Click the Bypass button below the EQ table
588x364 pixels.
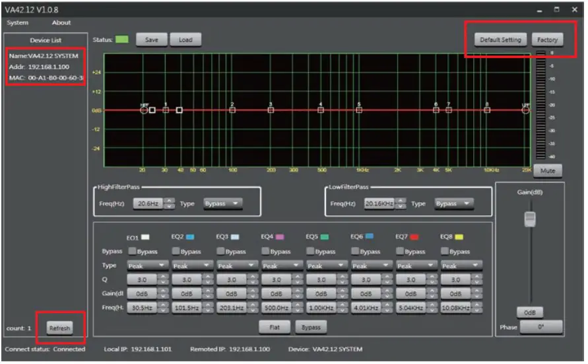pos(311,327)
